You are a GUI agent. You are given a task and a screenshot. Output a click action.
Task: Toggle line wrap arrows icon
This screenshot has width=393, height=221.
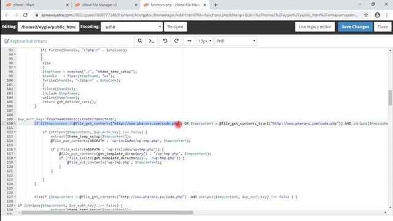tap(189, 41)
